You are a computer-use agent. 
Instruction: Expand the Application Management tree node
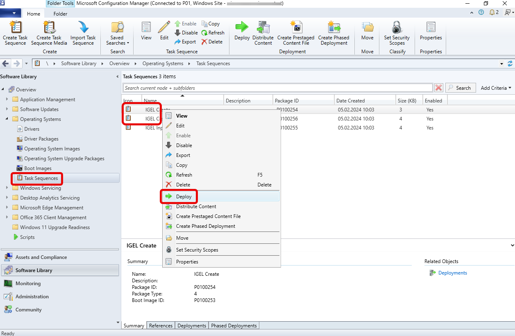pyautogui.click(x=7, y=100)
